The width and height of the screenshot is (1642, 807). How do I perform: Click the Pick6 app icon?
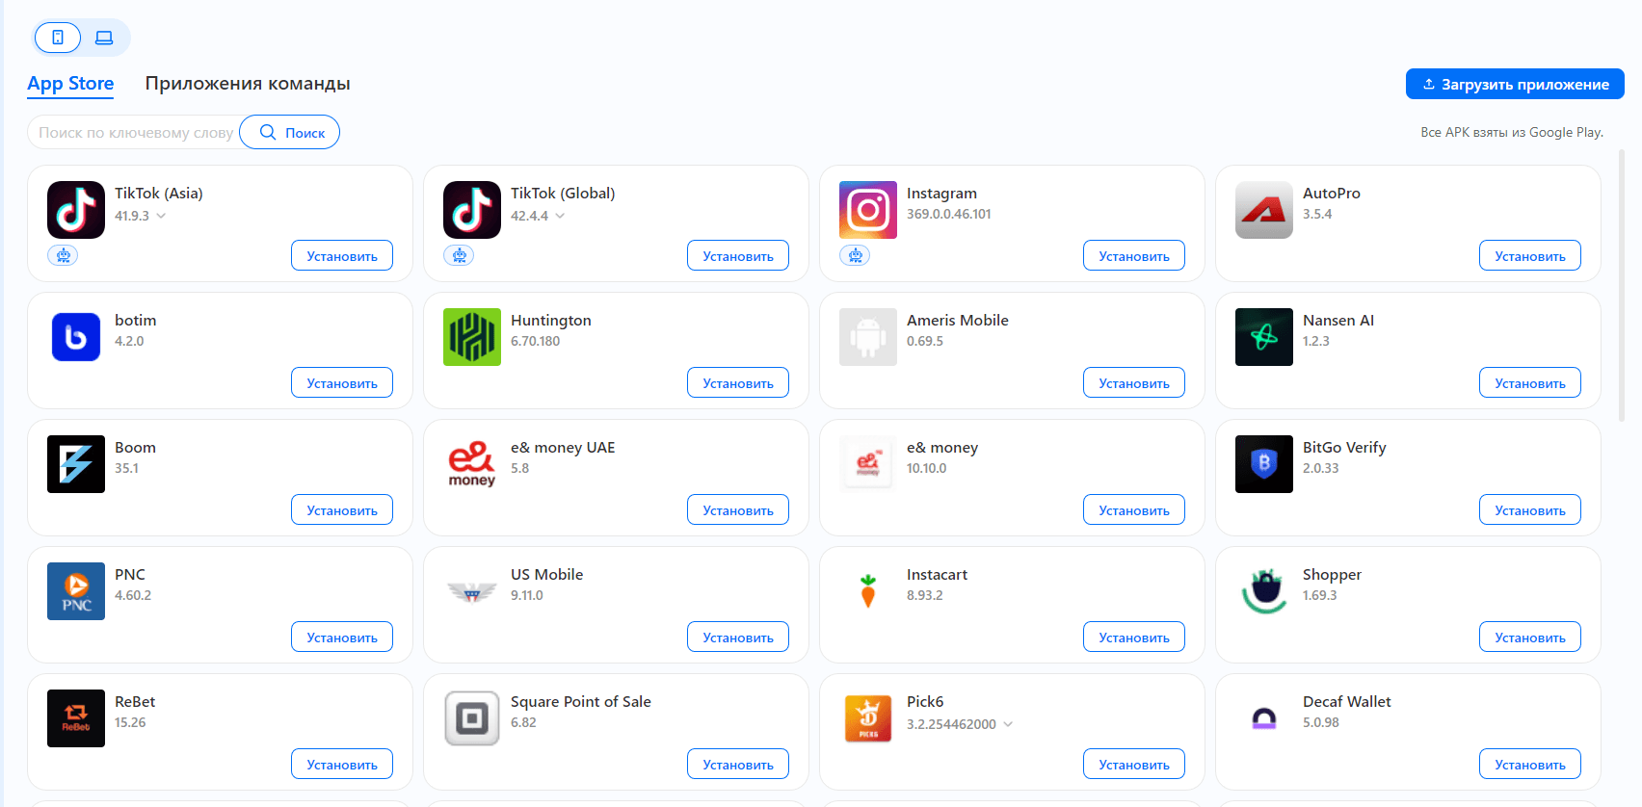(x=868, y=718)
